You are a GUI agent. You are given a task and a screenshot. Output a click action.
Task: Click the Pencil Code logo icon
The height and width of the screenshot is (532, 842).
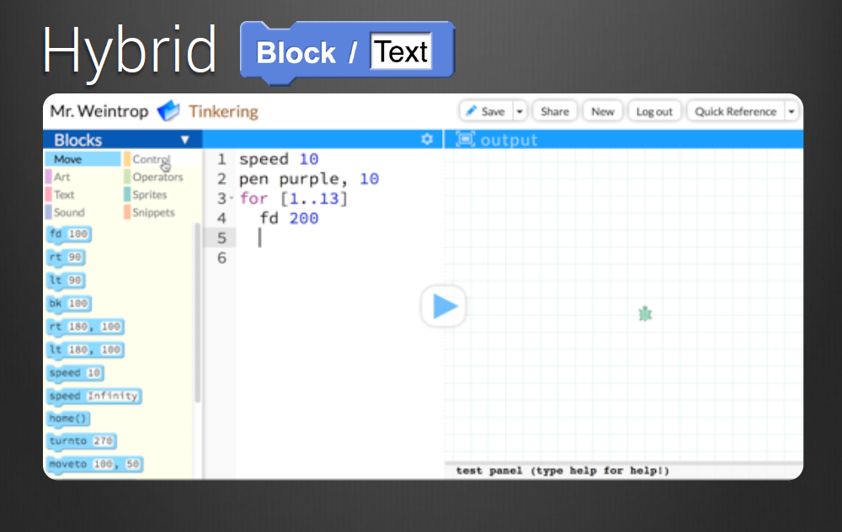[x=168, y=111]
